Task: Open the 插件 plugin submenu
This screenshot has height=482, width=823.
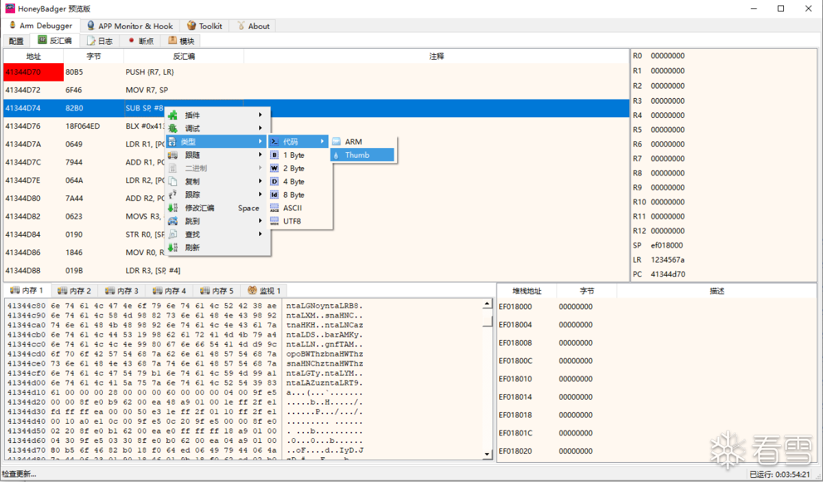Action: pos(217,115)
